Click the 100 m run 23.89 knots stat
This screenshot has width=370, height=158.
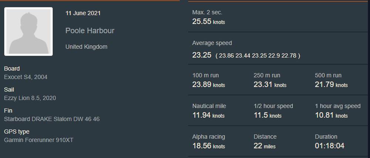[208, 84]
